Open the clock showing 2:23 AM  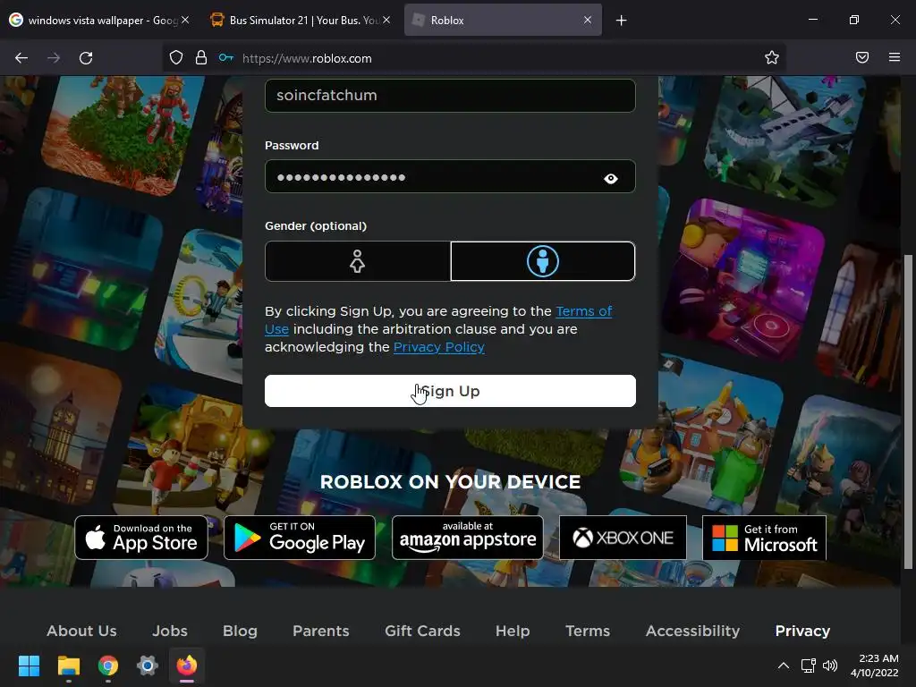tap(875, 666)
